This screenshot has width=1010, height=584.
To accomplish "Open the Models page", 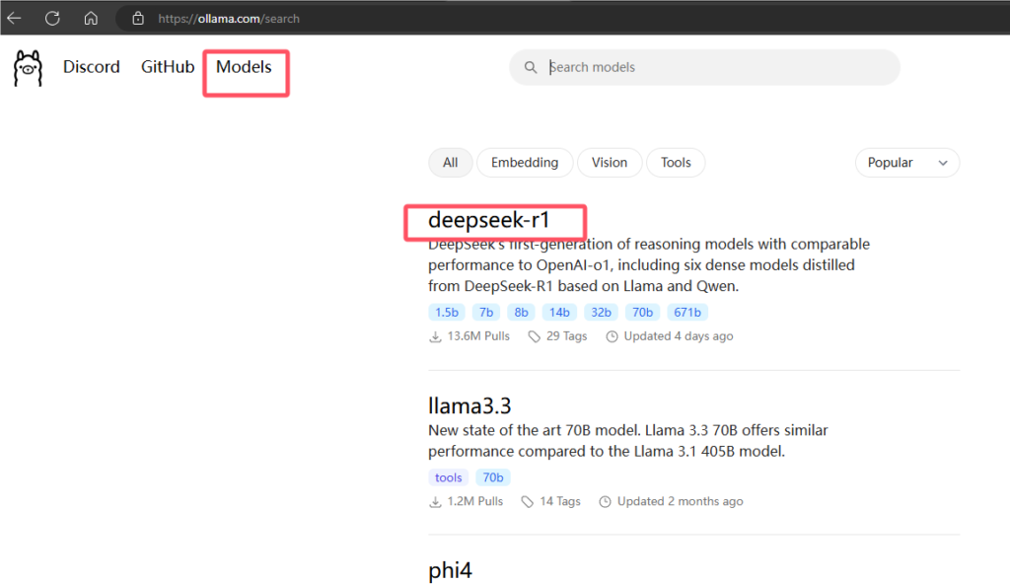I will [x=244, y=66].
